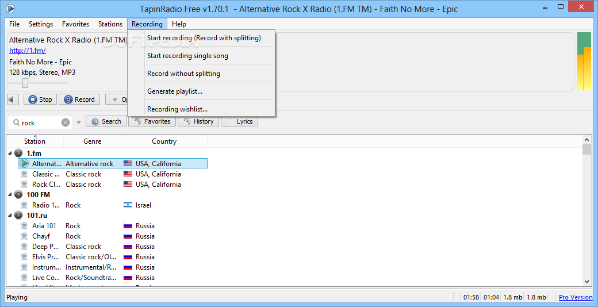Collapse the 101.ru station group

coord(10,216)
